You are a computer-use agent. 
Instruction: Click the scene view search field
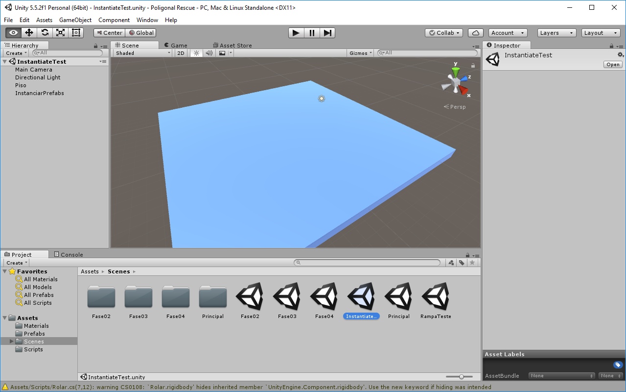[x=428, y=53]
